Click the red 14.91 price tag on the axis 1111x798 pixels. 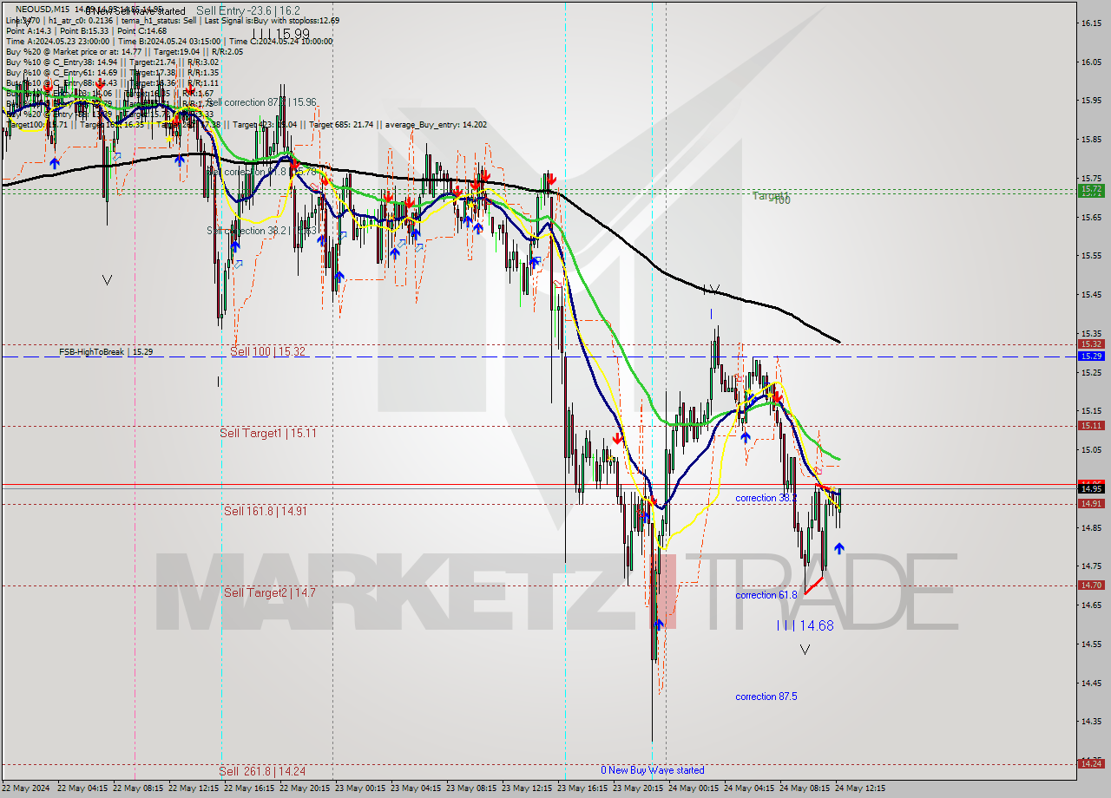(1091, 503)
